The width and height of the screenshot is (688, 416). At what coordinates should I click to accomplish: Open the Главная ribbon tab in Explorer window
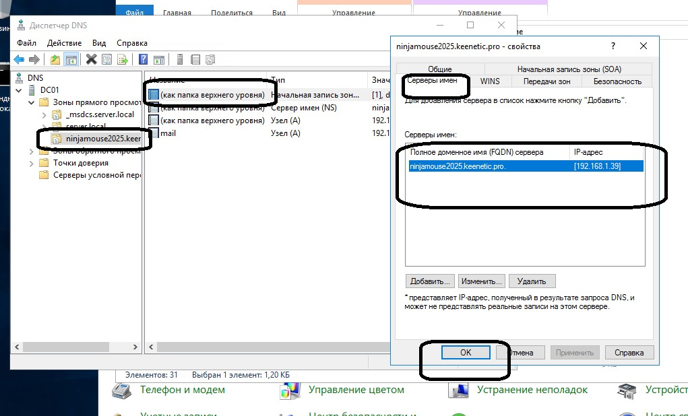point(177,13)
